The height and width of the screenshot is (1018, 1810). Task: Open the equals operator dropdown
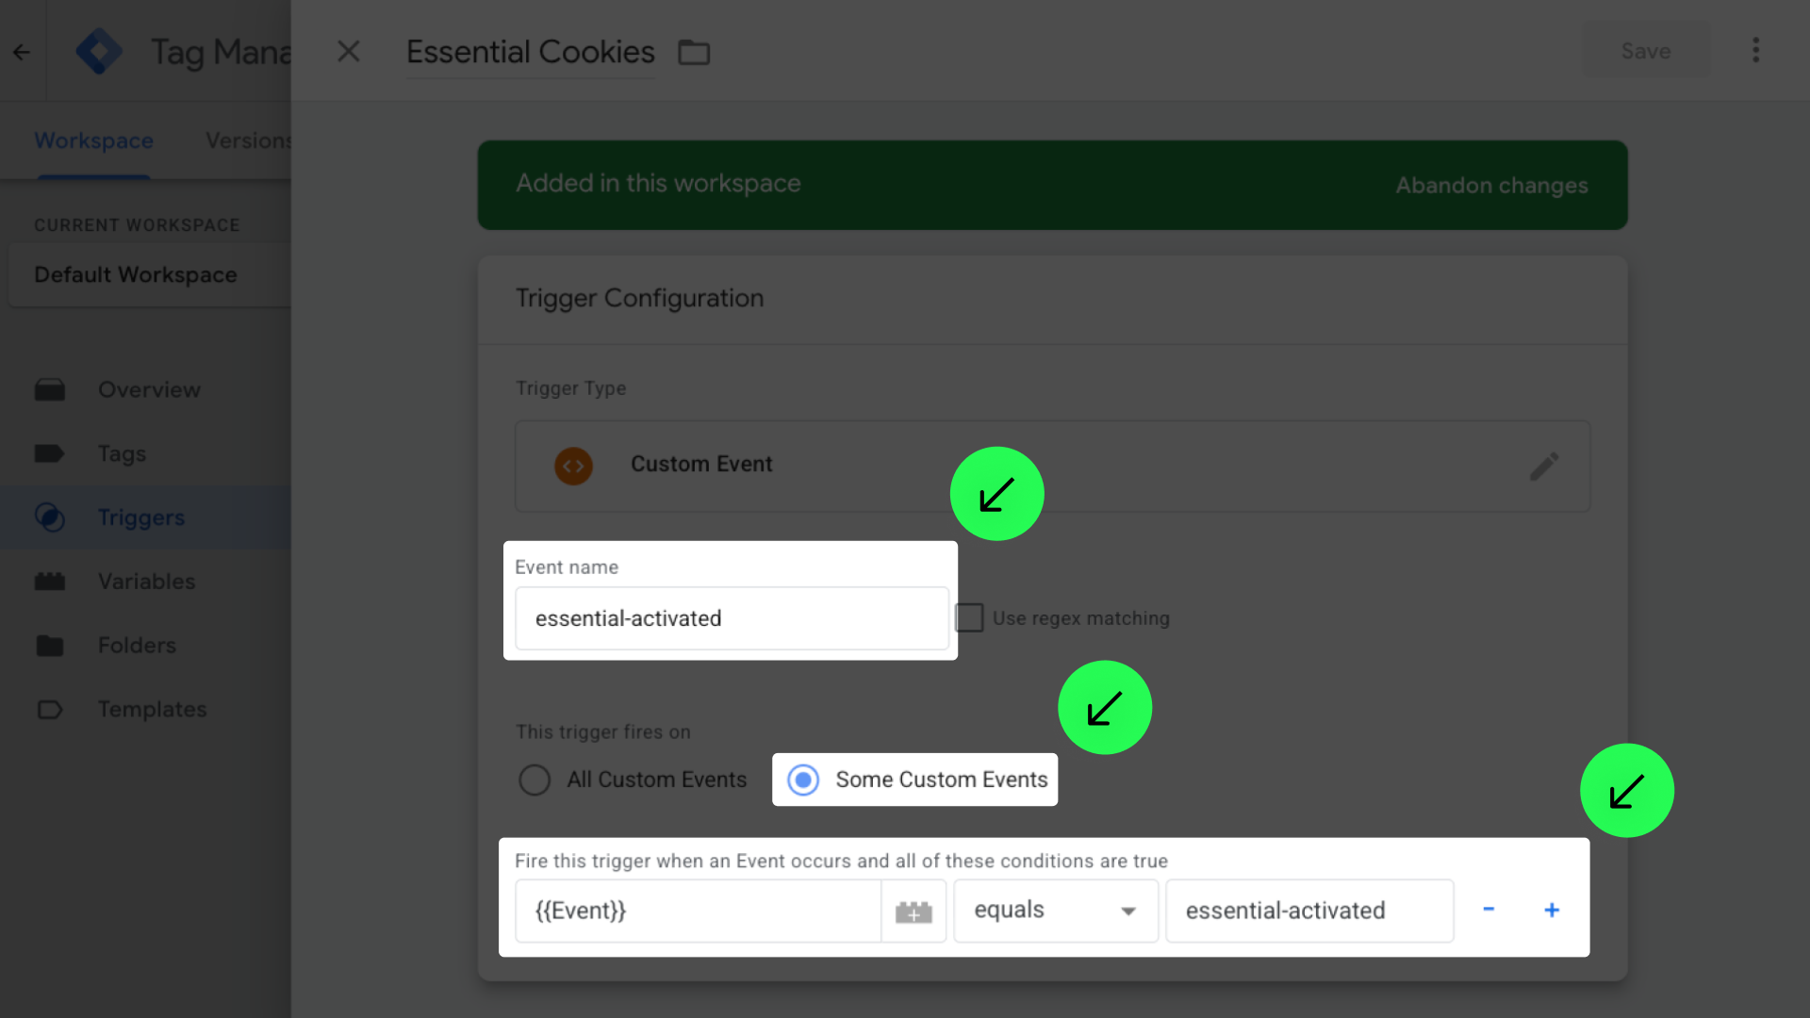[1055, 911]
